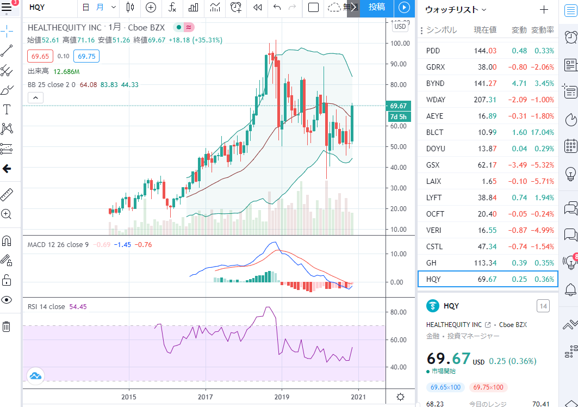The height and width of the screenshot is (407, 578).
Task: Click the play stream button
Action: click(404, 7)
